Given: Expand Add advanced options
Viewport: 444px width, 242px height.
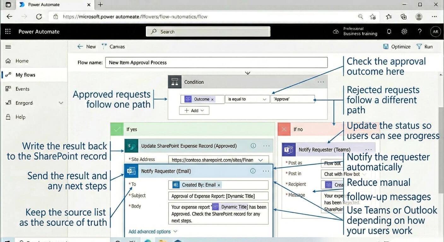Looking at the screenshot, I should [x=153, y=232].
